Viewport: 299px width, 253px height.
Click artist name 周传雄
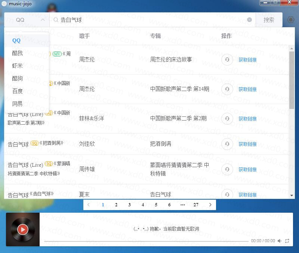(x=87, y=169)
